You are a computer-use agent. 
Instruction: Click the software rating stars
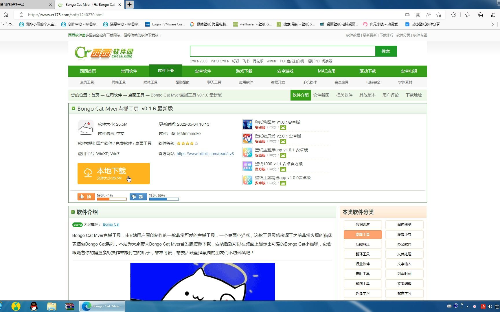[187, 143]
